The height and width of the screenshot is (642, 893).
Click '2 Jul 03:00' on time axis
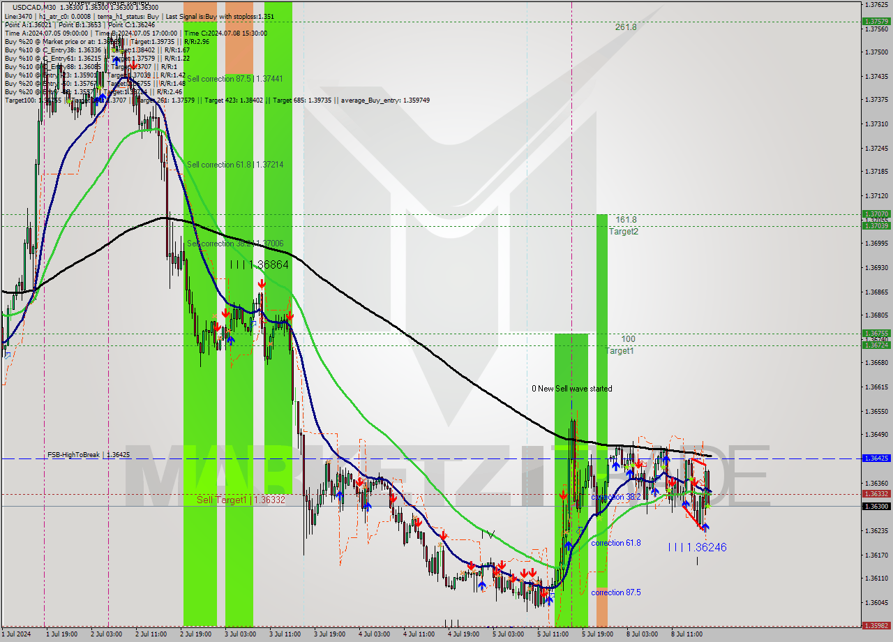point(107,634)
